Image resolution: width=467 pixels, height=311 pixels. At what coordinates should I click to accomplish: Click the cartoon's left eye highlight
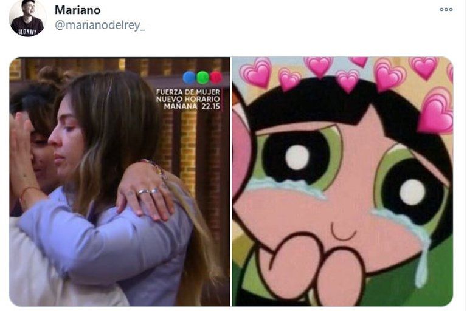pyautogui.click(x=297, y=157)
